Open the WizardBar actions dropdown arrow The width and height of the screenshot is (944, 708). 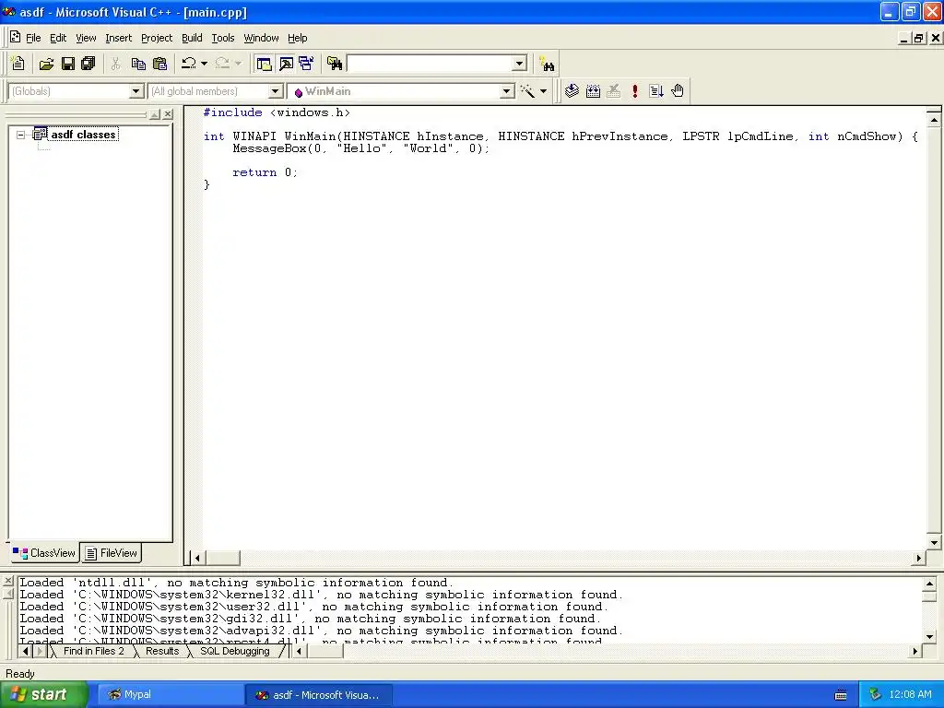[x=543, y=91]
